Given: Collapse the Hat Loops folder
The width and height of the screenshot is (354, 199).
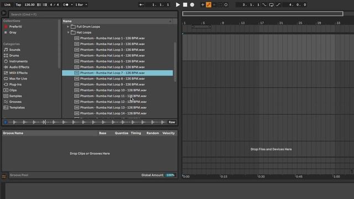Looking at the screenshot, I should point(68,33).
